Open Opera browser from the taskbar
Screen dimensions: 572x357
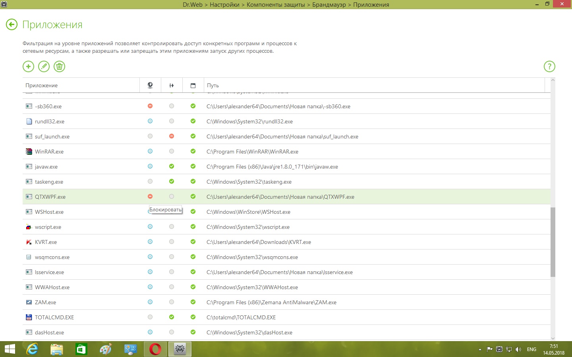(155, 349)
